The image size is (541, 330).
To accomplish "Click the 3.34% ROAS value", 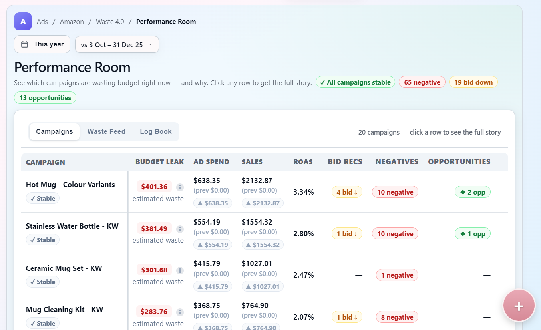I will (x=304, y=192).
